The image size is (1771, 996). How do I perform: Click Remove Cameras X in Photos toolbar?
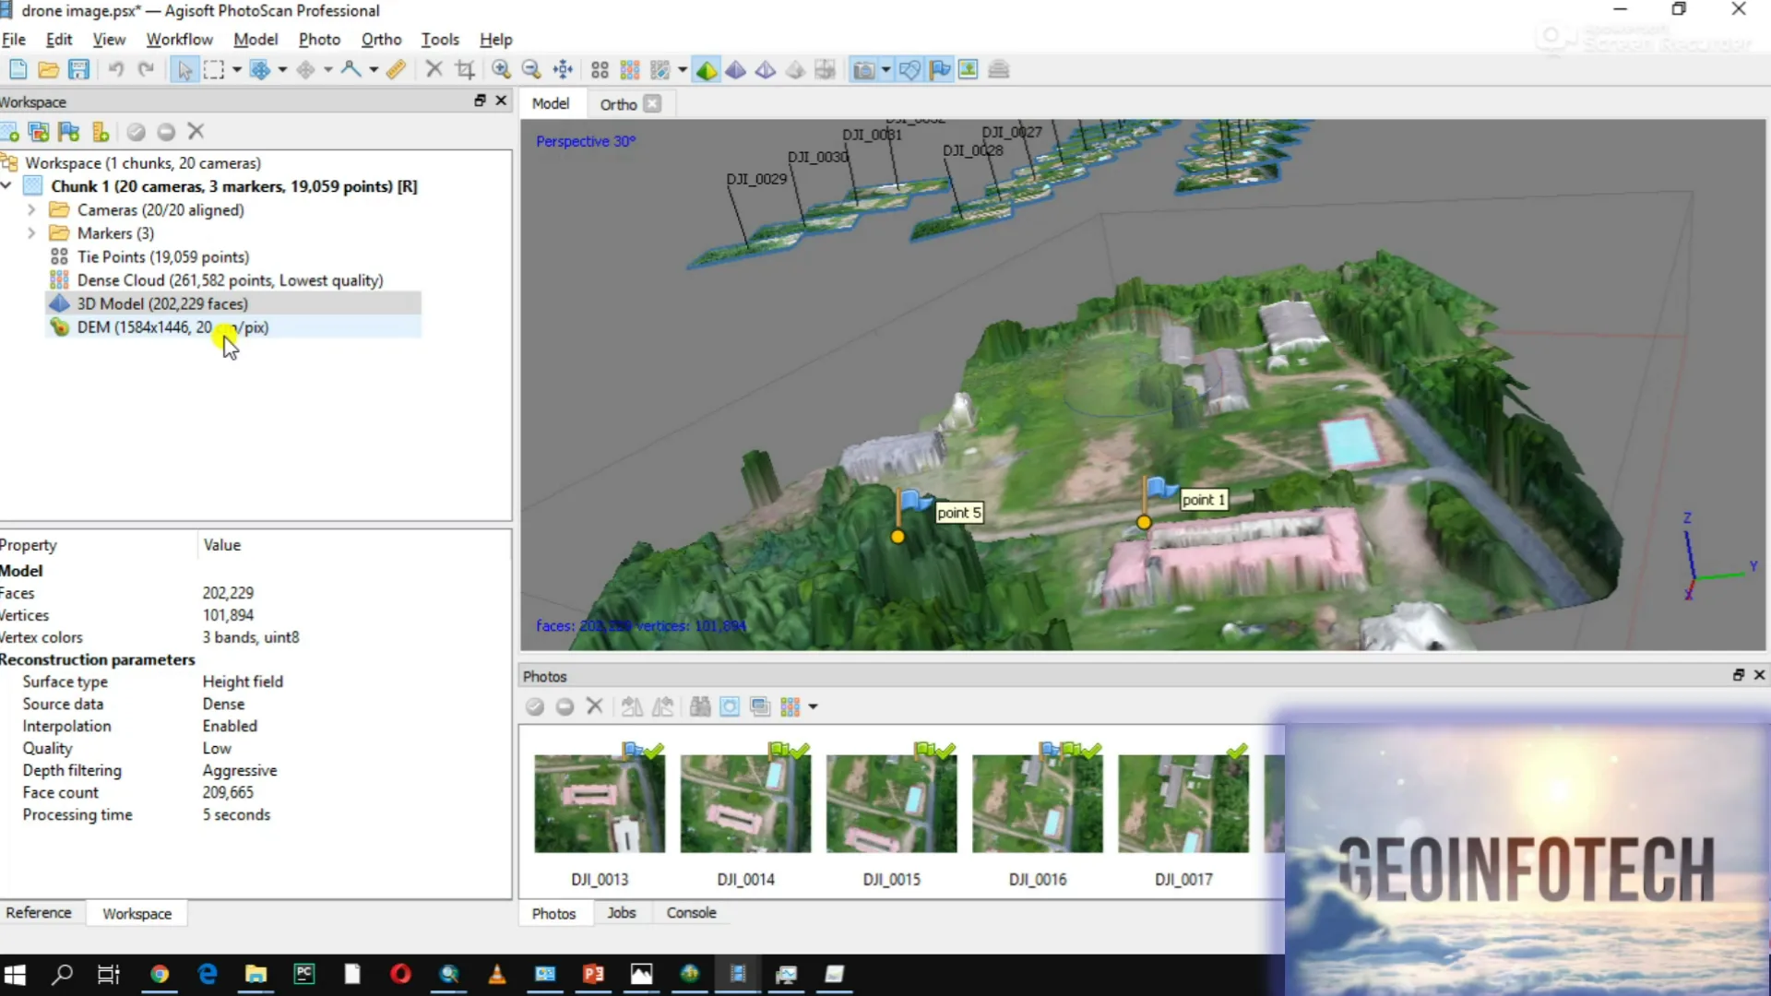click(x=595, y=706)
